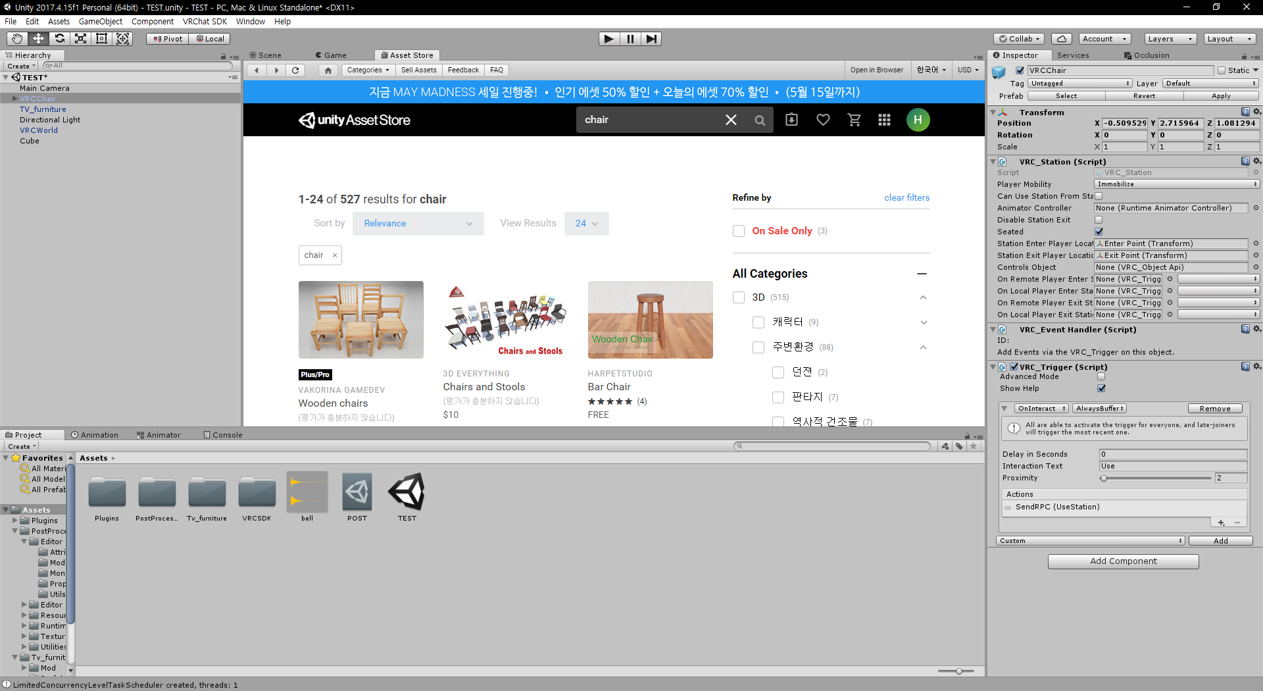The image size is (1263, 691).
Task: Select the TEST scene asset
Action: 407,497
